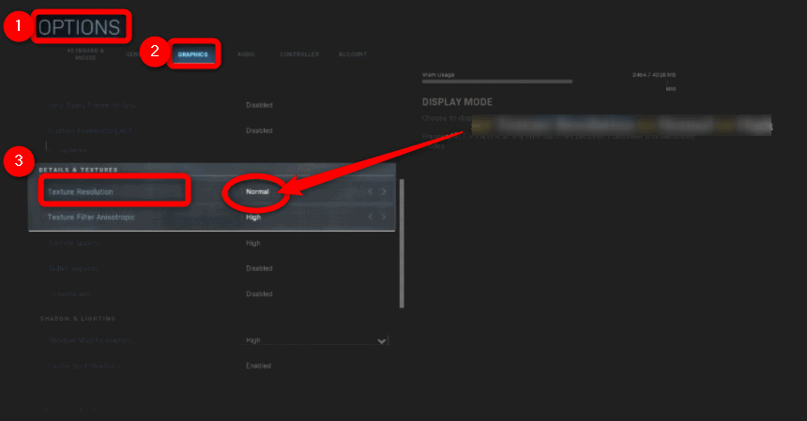Click the settings list vertical scrollbar
Image resolution: width=807 pixels, height=421 pixels.
coord(402,243)
